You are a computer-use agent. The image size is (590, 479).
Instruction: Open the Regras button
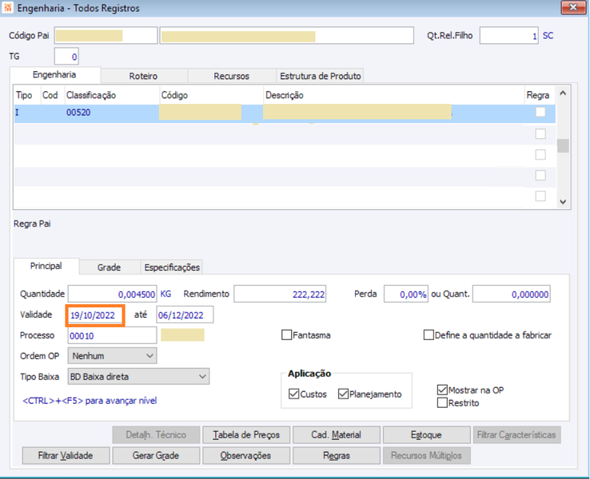pyautogui.click(x=337, y=455)
